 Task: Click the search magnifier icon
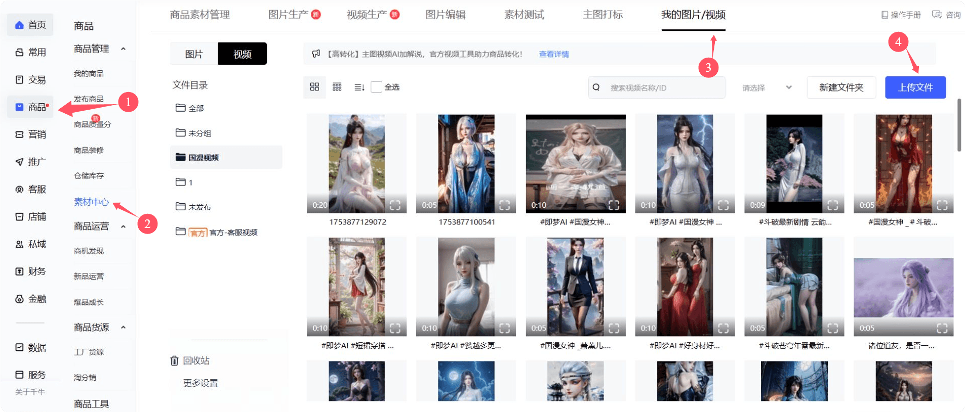596,87
